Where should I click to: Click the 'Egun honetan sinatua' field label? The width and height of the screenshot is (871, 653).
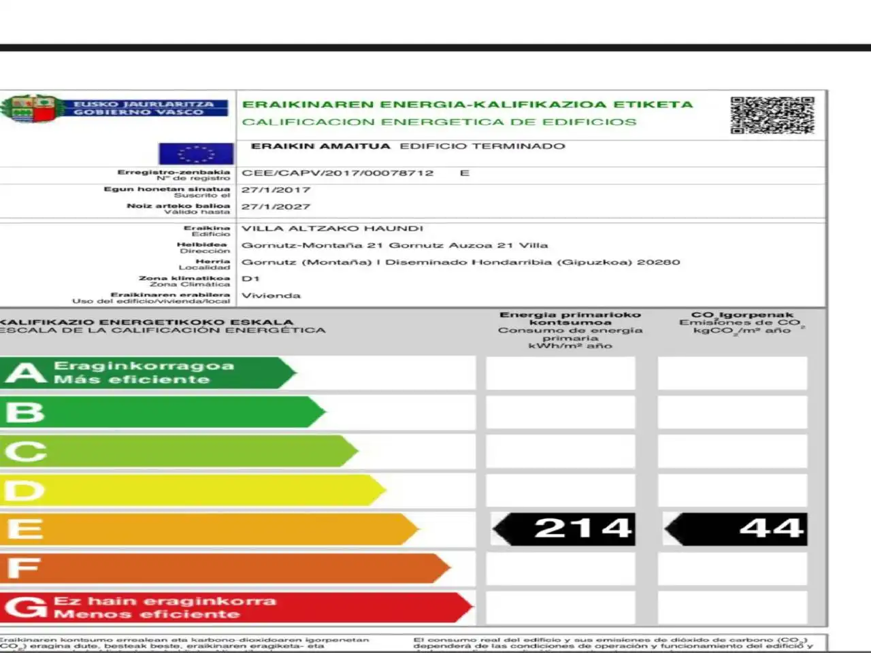(x=167, y=189)
